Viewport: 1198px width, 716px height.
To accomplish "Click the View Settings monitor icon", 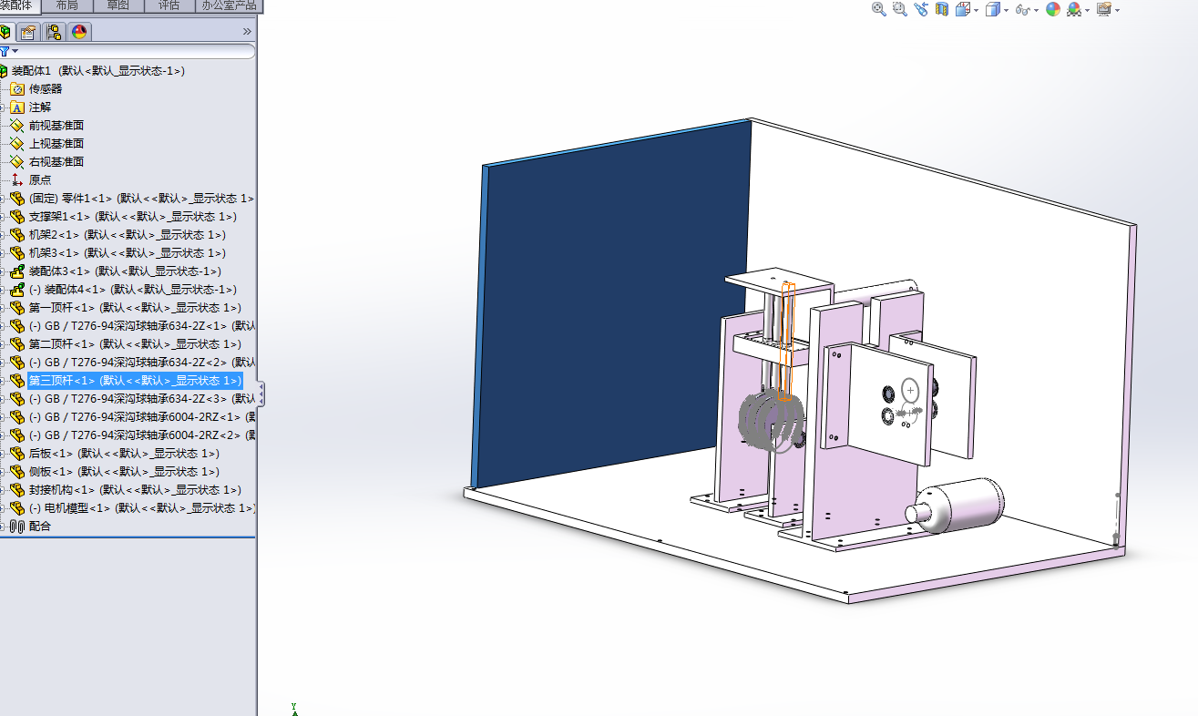I will 1104,9.
